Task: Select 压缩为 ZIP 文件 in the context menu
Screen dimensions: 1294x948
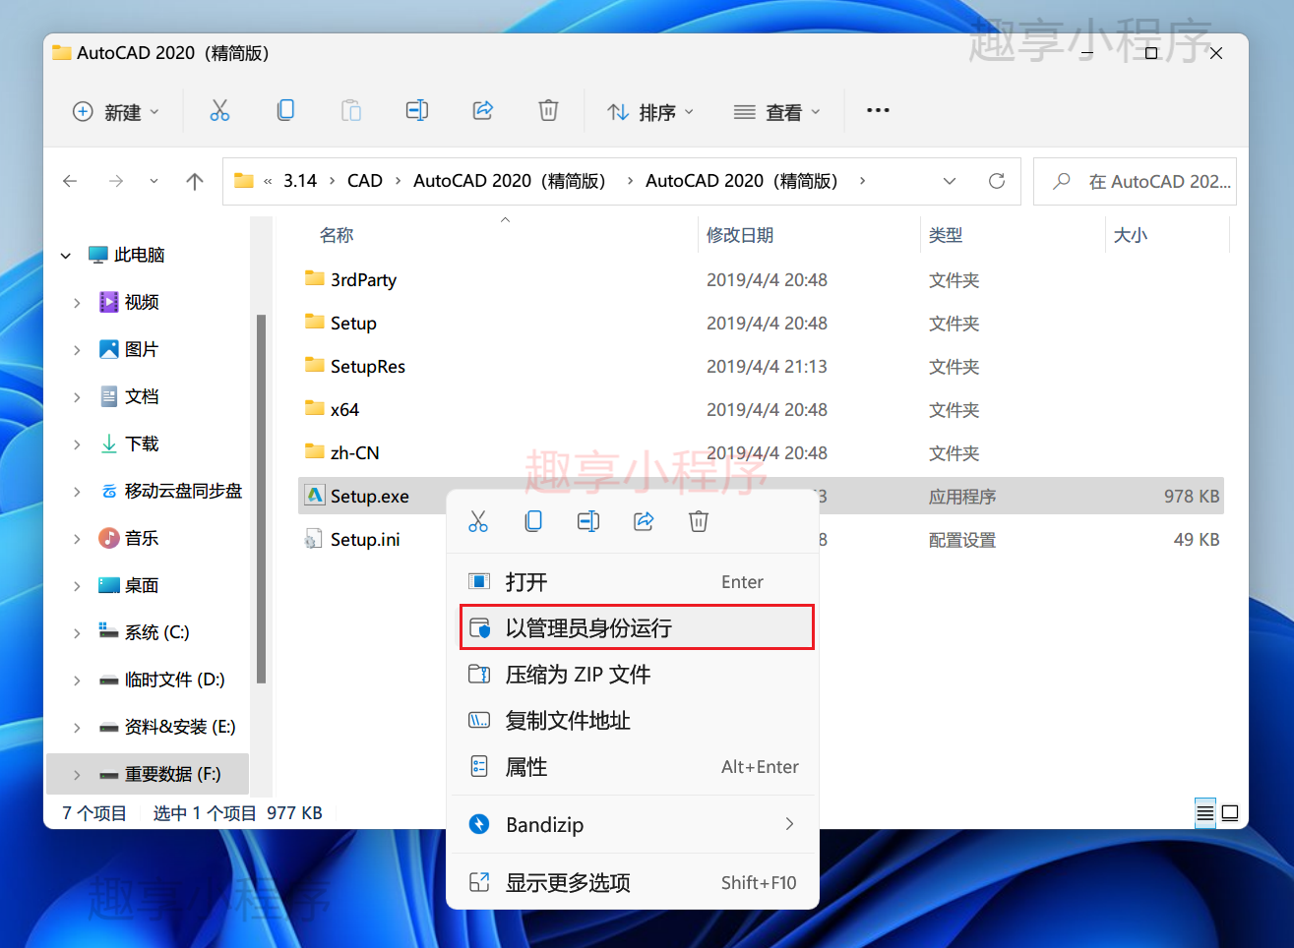Action: coord(633,675)
